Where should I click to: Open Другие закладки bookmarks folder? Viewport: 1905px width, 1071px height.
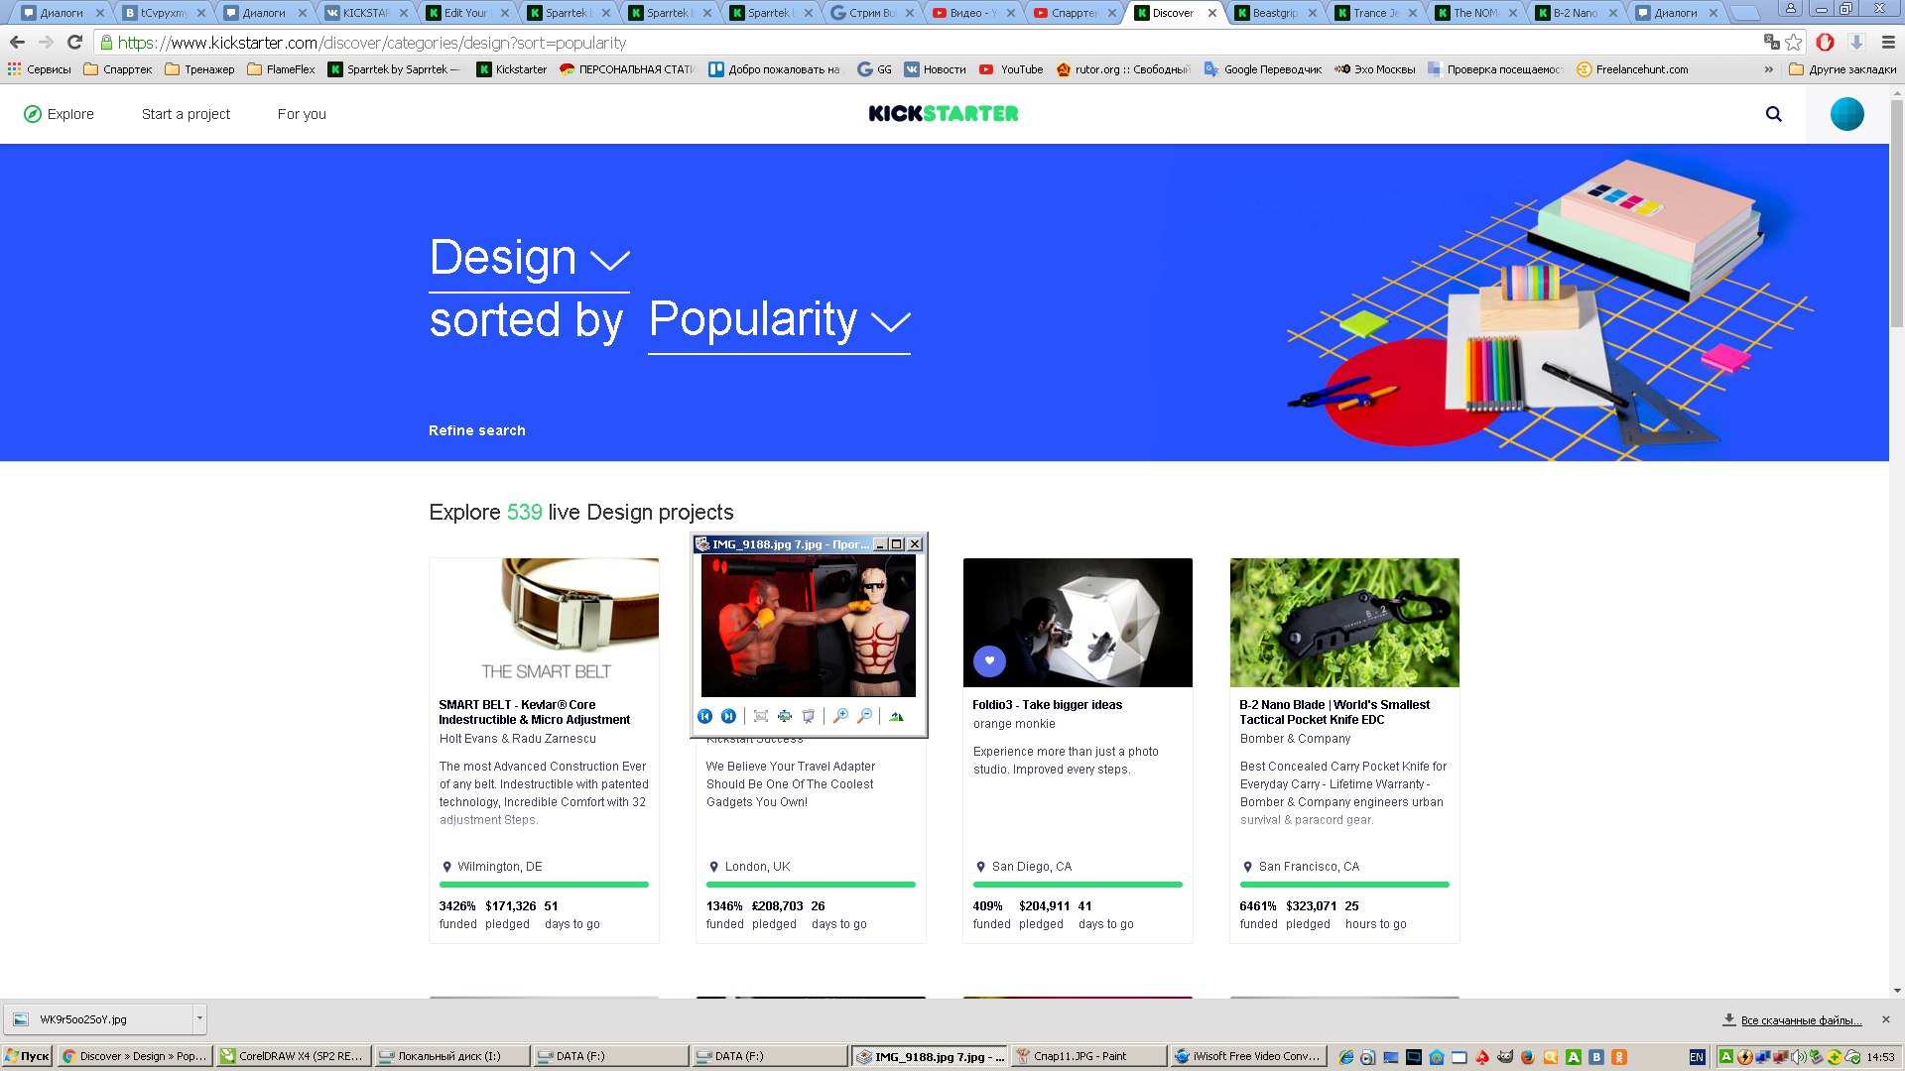tap(1842, 69)
